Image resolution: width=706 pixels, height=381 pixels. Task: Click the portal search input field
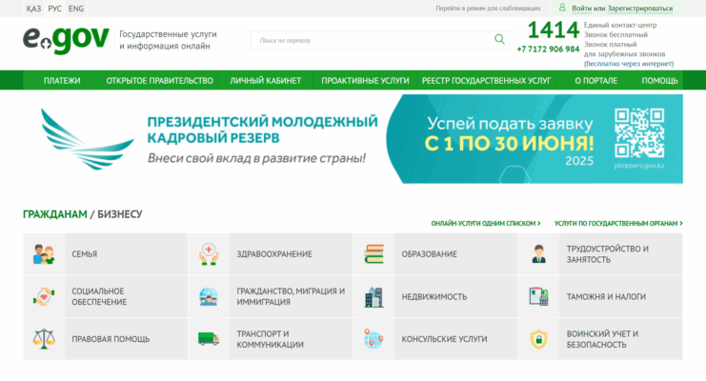click(372, 40)
